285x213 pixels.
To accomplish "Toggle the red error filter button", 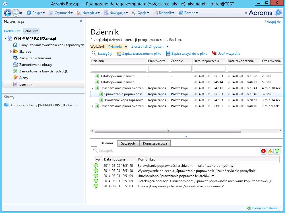I will [x=263, y=151].
